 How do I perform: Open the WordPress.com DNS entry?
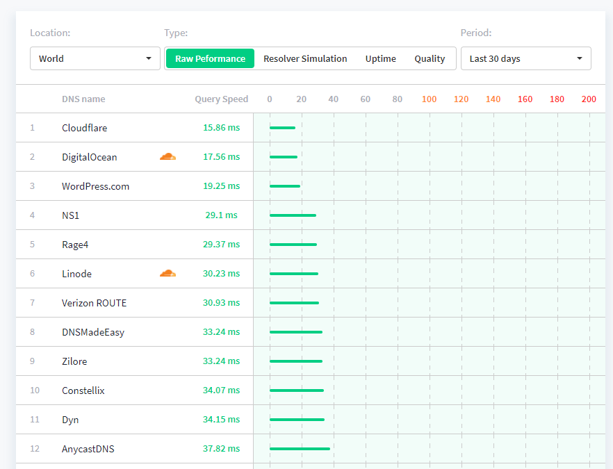pyautogui.click(x=95, y=186)
